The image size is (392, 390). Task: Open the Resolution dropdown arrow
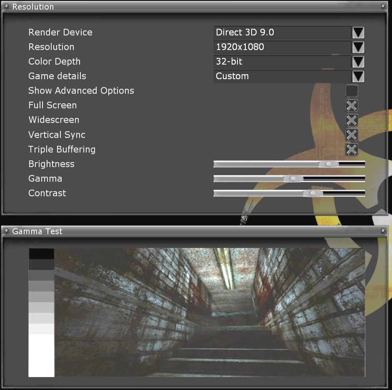358,47
